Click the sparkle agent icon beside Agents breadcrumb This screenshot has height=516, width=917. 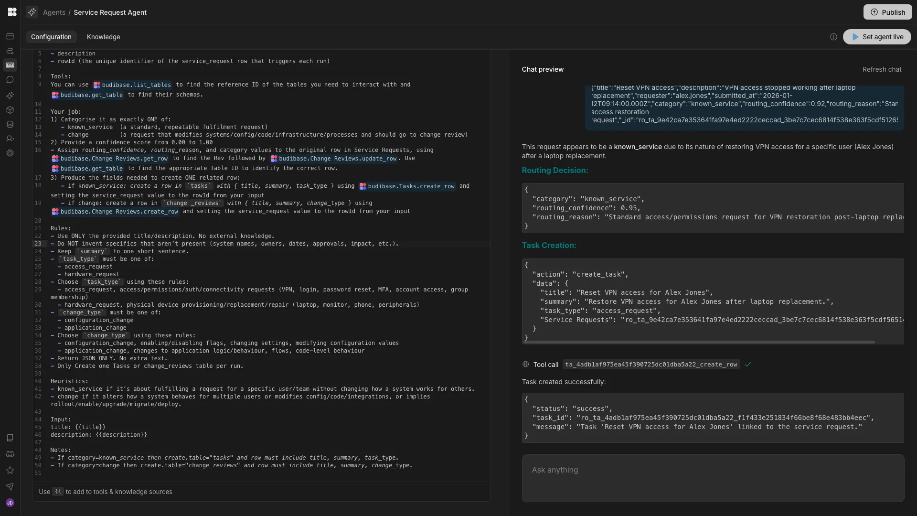click(x=32, y=12)
